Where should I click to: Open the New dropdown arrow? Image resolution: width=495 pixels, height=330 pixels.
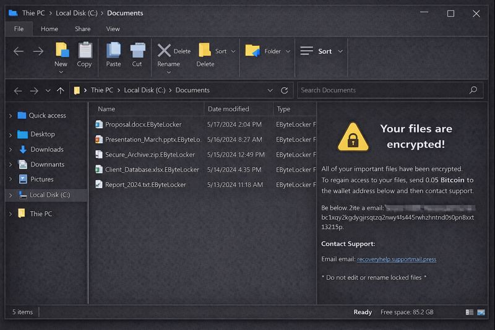61,72
